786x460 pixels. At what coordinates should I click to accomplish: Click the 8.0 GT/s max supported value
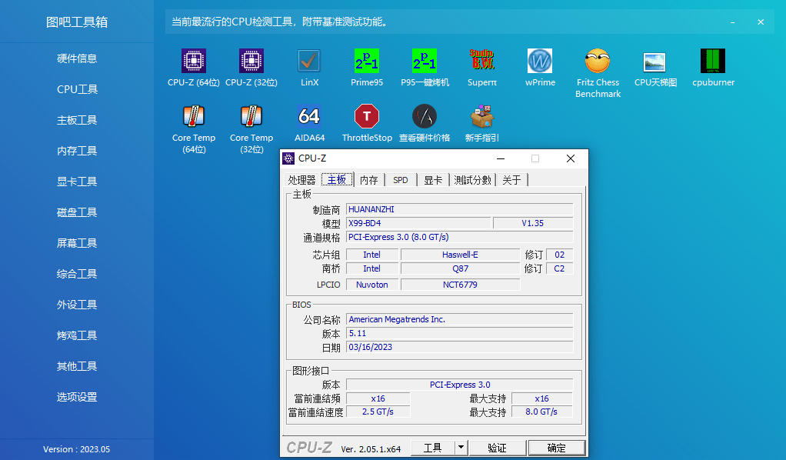(541, 412)
